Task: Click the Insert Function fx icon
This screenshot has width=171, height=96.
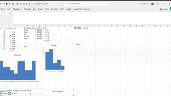Action: (x=11, y=13)
